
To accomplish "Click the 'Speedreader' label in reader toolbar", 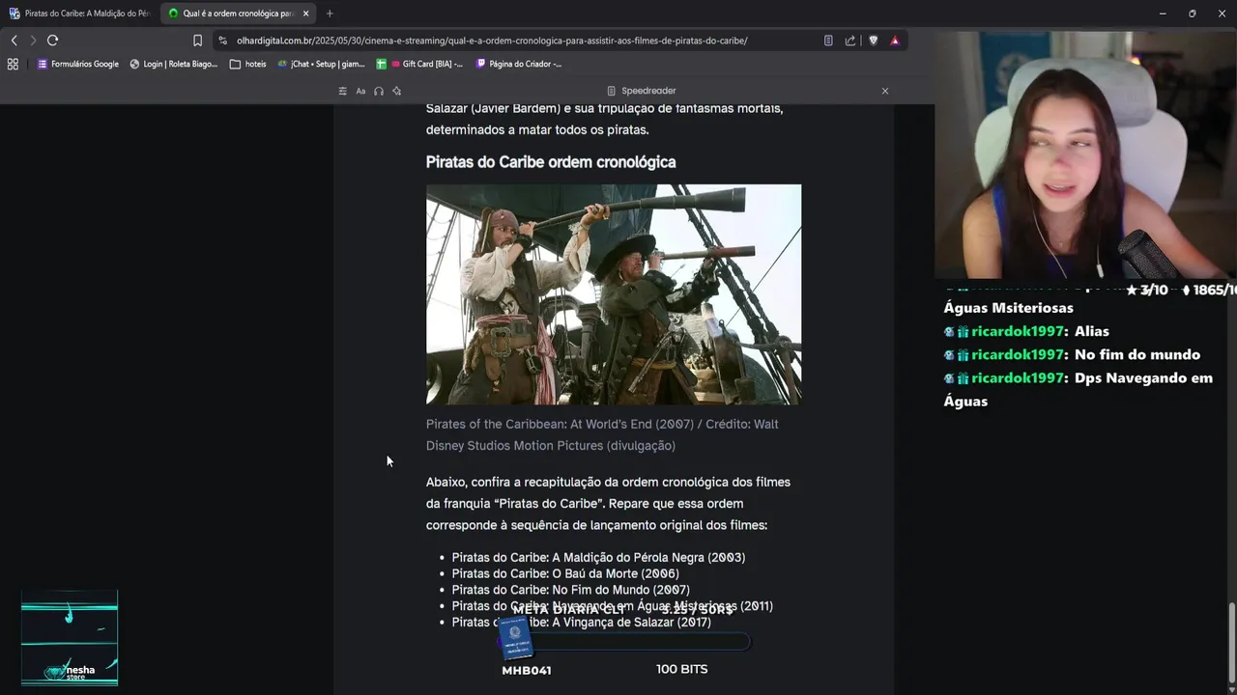I will coord(648,91).
